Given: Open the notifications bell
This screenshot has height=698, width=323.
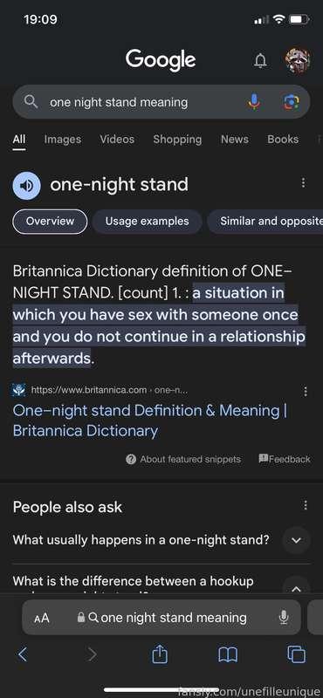Looking at the screenshot, I should (x=260, y=60).
